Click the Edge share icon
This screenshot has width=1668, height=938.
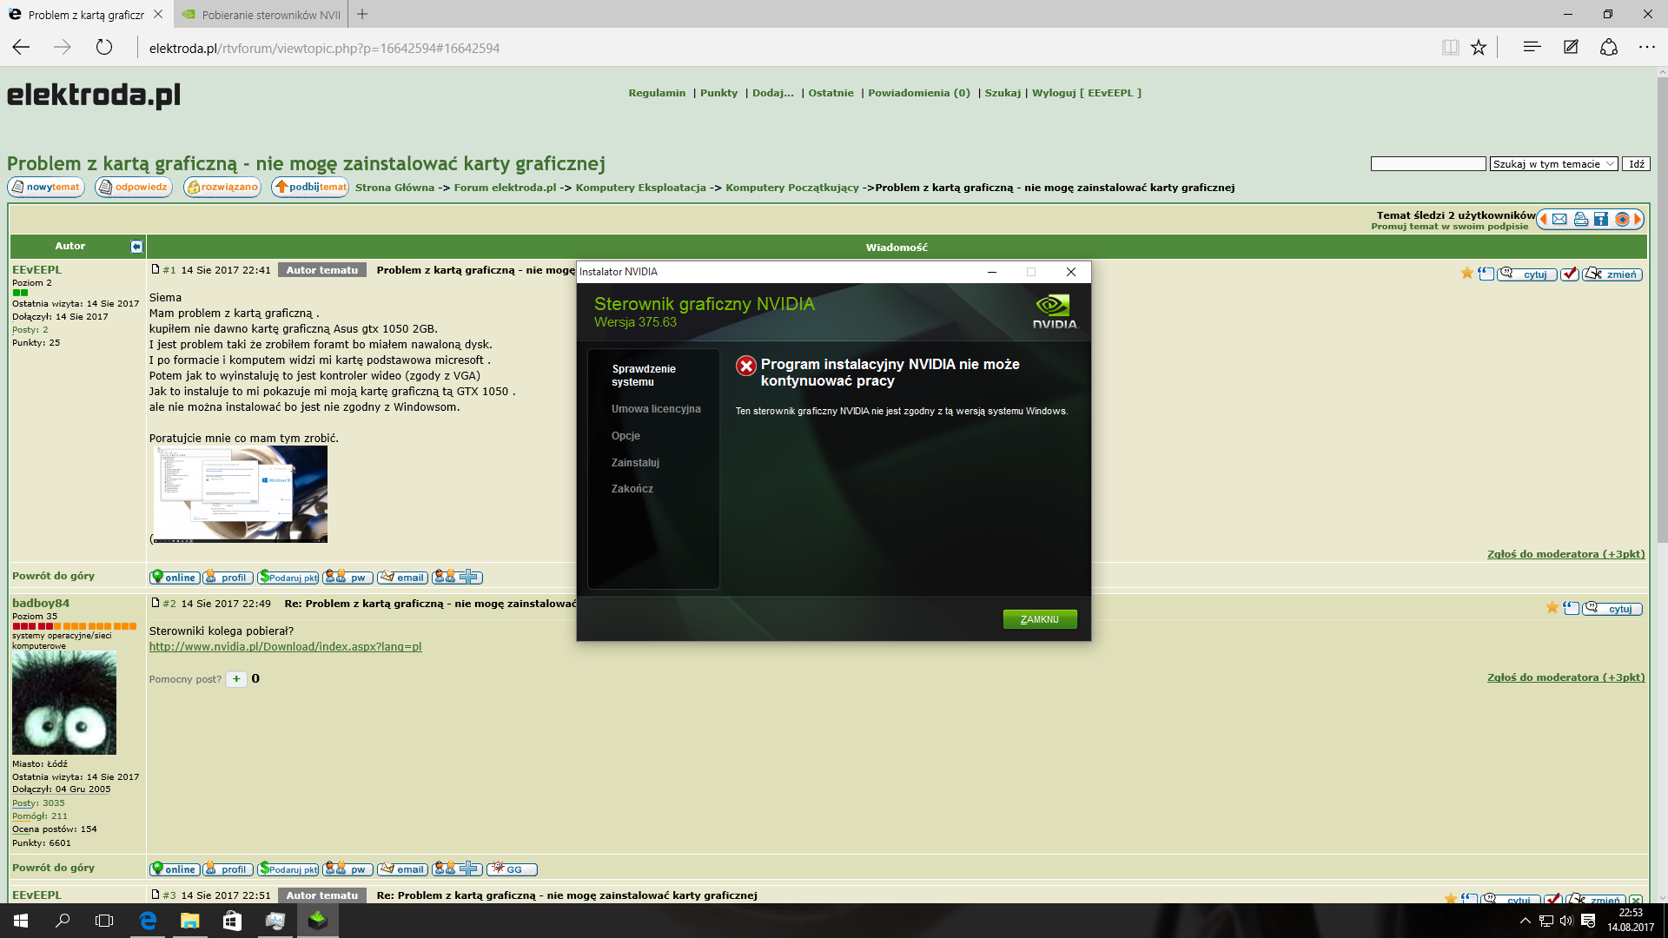[1609, 47]
